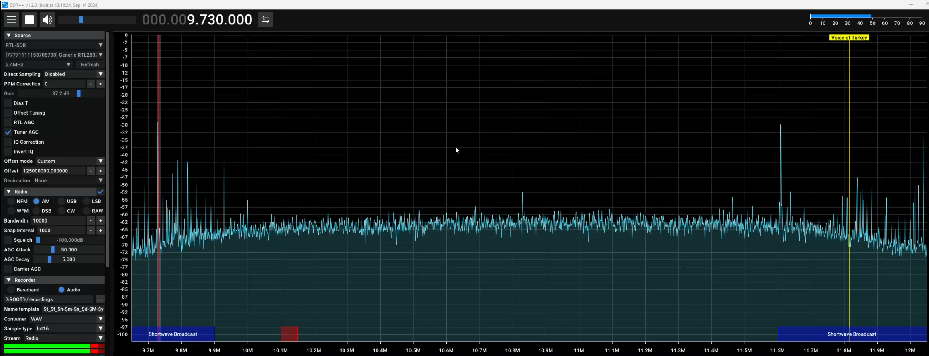
Task: Open the RTL-SDR source dropdown
Action: click(54, 45)
